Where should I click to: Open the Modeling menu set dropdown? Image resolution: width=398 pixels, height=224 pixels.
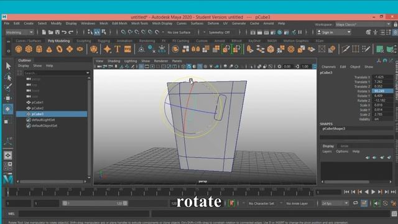point(19,32)
